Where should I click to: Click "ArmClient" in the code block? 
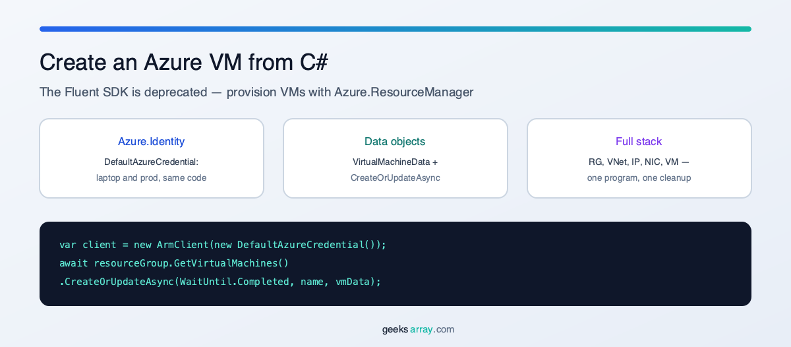pyautogui.click(x=183, y=245)
